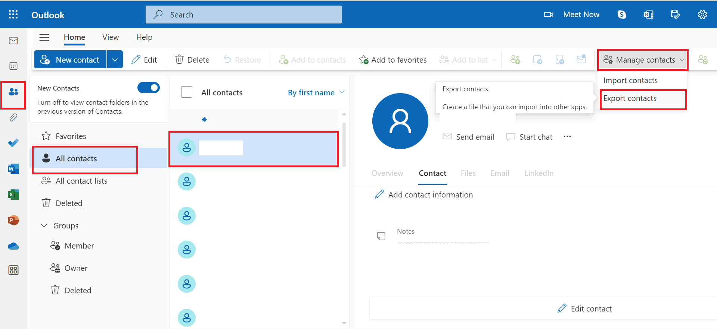Select Favorites folder
Image resolution: width=717 pixels, height=329 pixels.
click(99, 136)
